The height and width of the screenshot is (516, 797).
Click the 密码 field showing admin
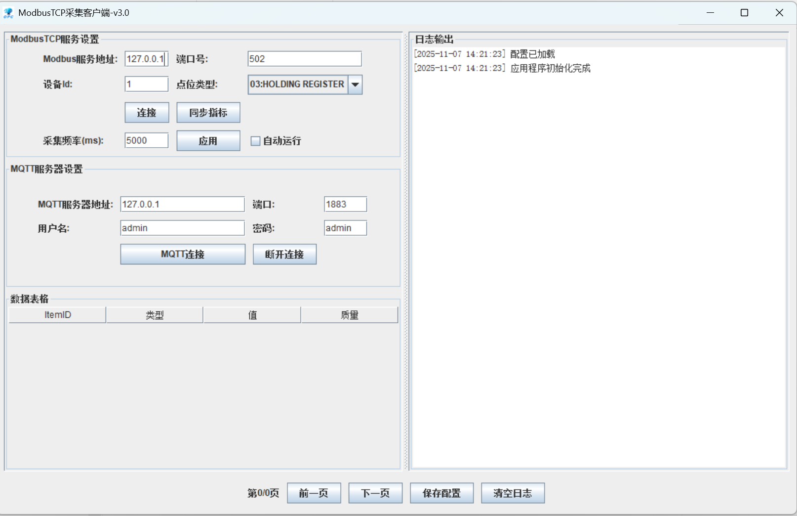(x=345, y=228)
